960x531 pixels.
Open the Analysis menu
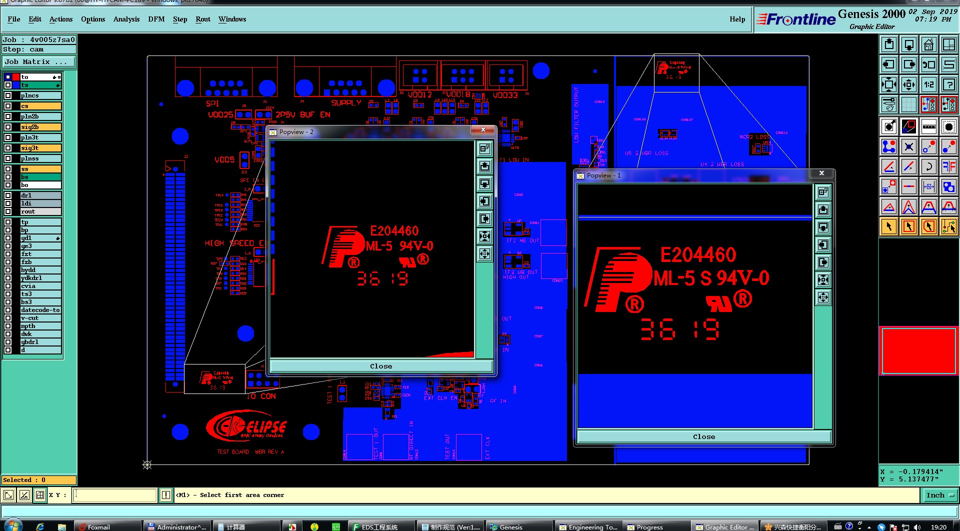126,19
